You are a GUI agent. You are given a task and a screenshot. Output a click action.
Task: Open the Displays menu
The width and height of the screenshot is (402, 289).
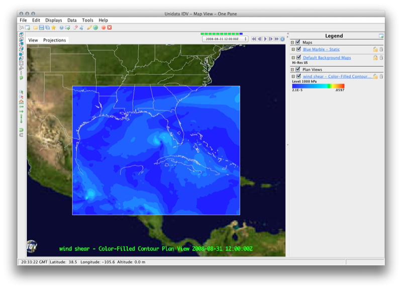click(x=54, y=20)
